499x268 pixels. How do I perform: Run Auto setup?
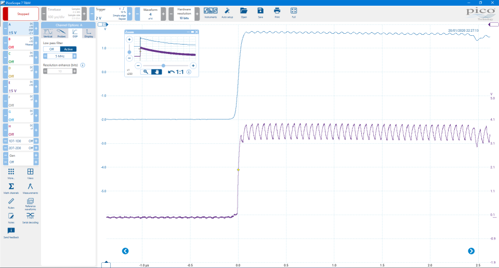point(227,12)
